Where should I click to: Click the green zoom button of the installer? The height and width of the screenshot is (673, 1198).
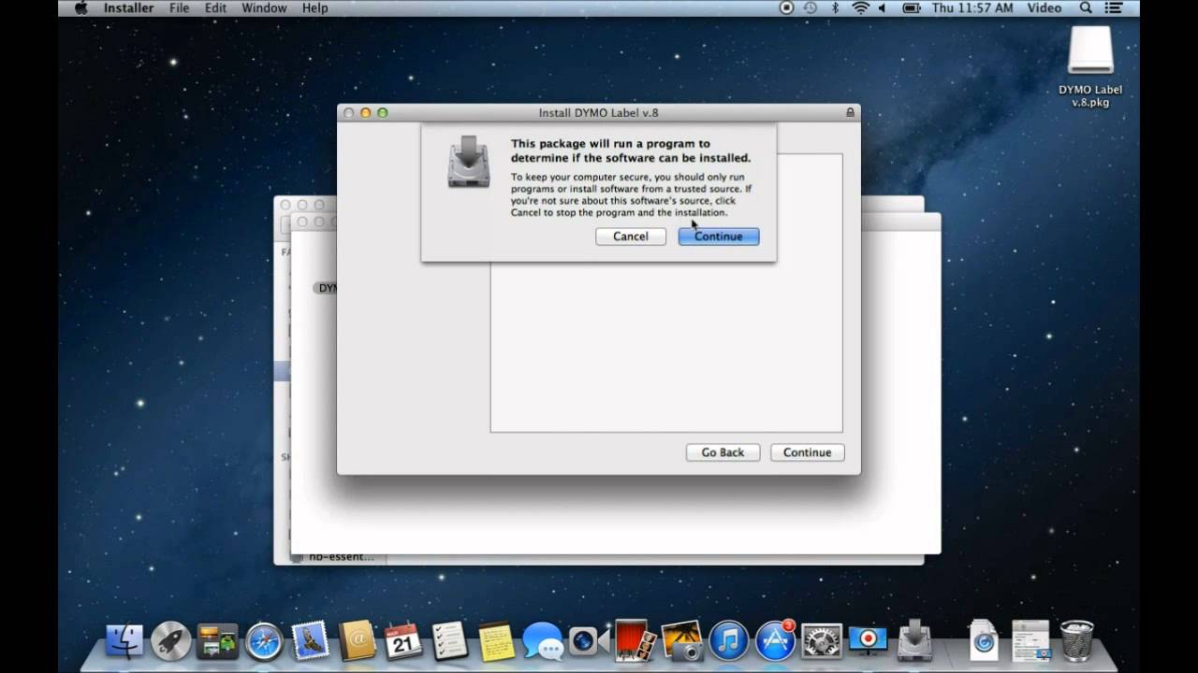(382, 113)
